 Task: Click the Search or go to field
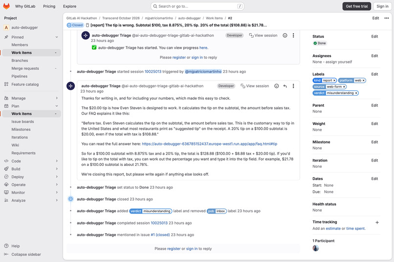coord(197,6)
